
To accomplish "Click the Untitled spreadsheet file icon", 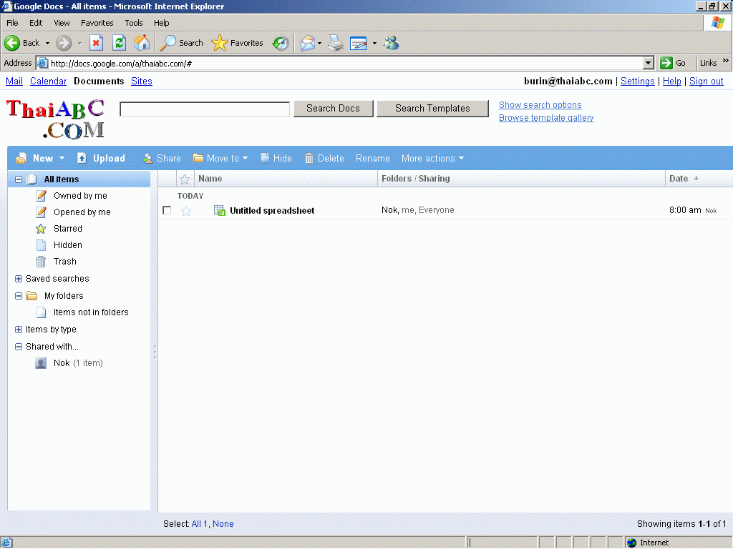I will 220,210.
